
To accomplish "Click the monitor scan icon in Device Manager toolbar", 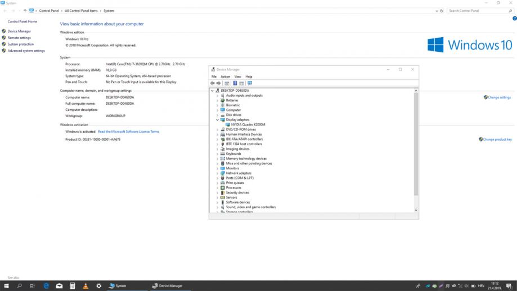I will pyautogui.click(x=250, y=83).
